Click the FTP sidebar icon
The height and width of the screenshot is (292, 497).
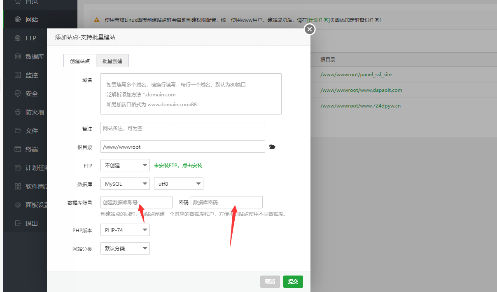point(18,38)
